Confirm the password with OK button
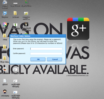104x99 pixels. 38,59
